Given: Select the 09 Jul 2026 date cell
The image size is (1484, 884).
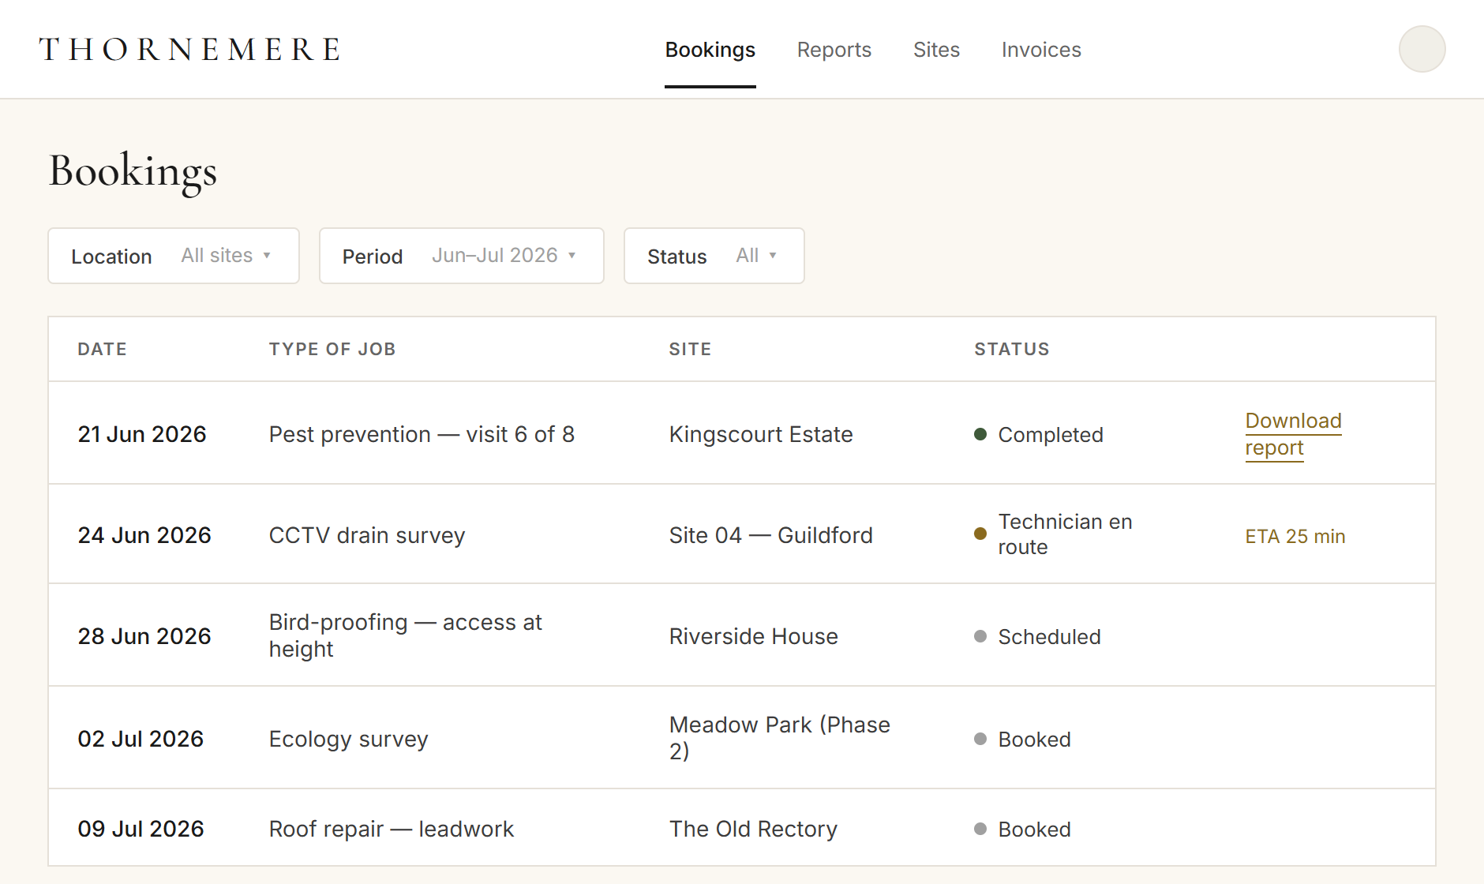Looking at the screenshot, I should pyautogui.click(x=141, y=829).
